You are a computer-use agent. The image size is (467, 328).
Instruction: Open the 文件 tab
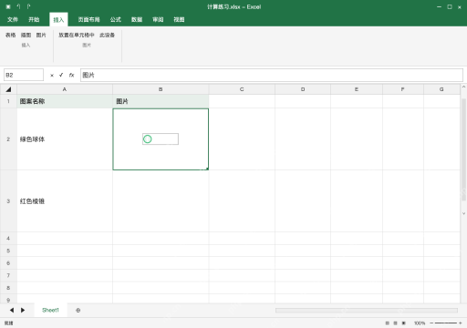13,20
